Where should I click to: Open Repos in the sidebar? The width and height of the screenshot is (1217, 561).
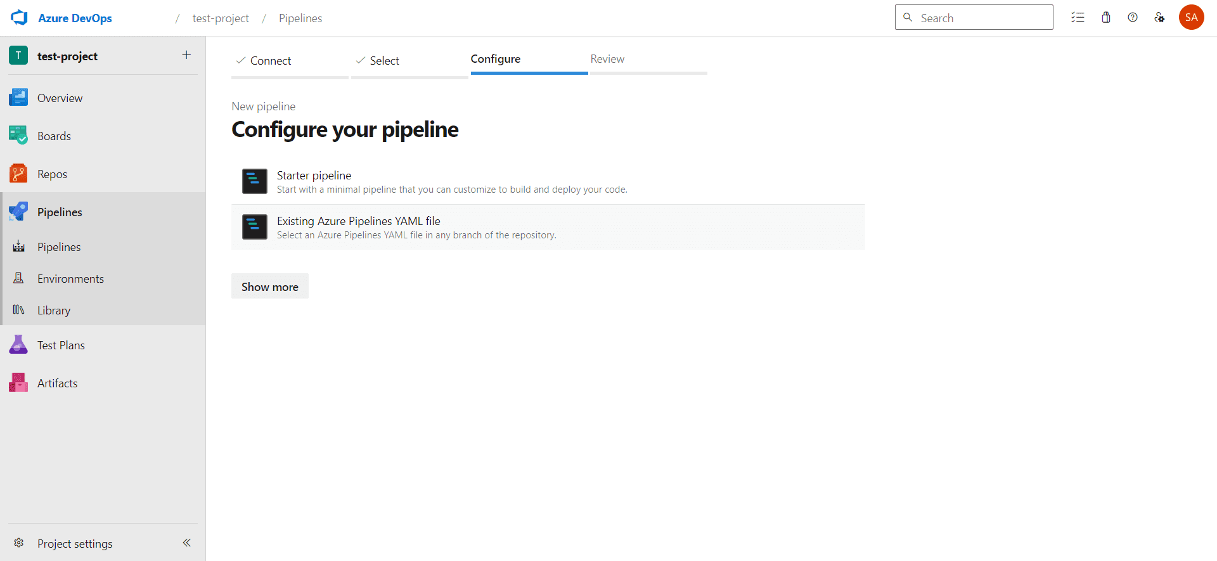pos(52,174)
